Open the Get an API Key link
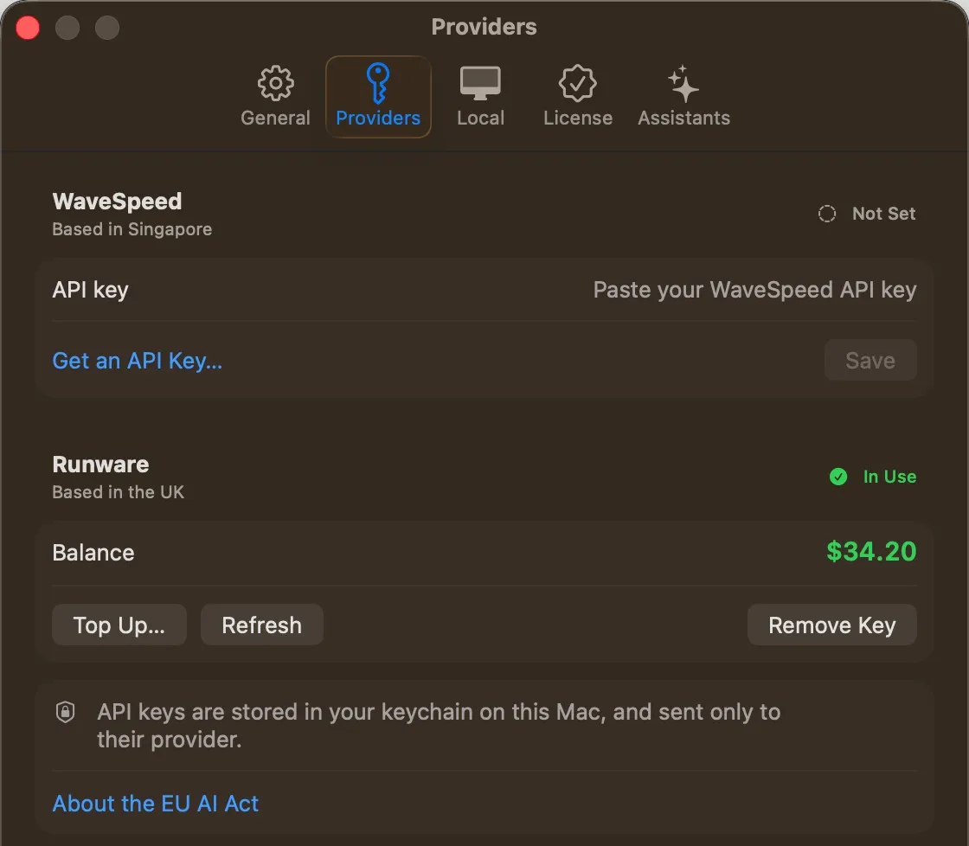The image size is (969, 846). [x=138, y=360]
